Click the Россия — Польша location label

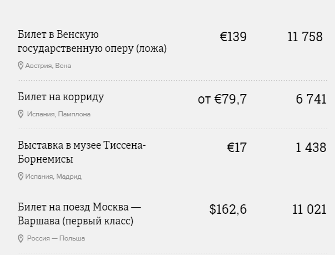click(x=56, y=238)
